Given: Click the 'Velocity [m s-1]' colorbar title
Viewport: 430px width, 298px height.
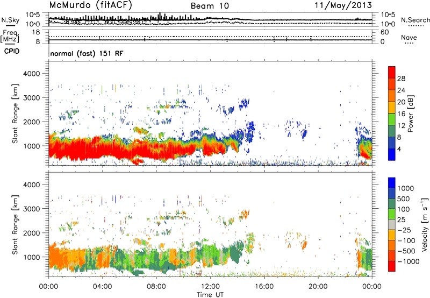Looking at the screenshot, I should click(425, 224).
